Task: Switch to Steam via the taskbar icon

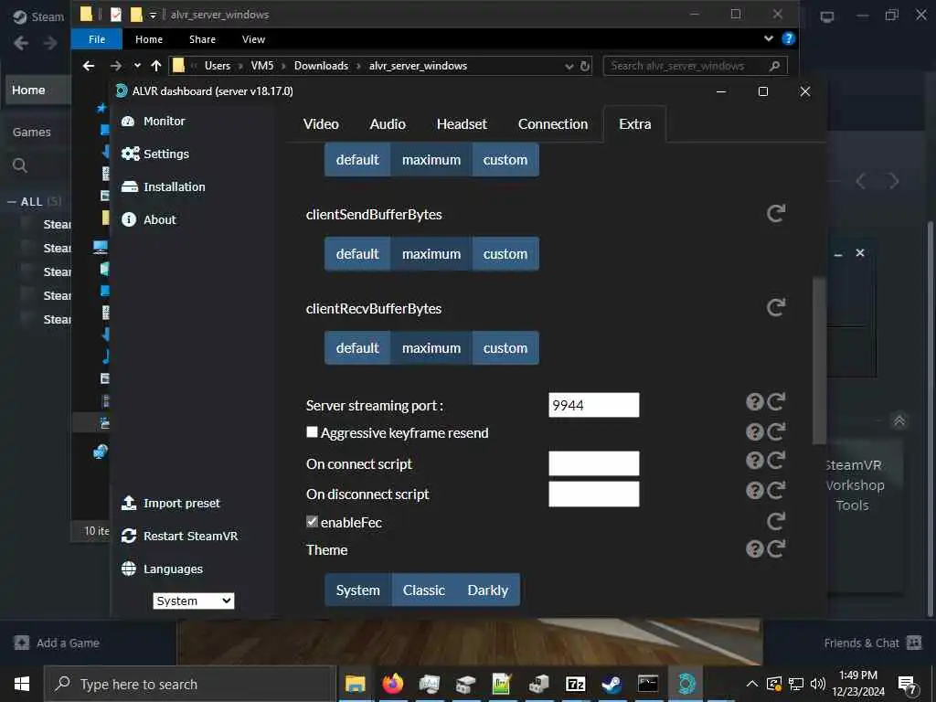Action: click(x=612, y=684)
